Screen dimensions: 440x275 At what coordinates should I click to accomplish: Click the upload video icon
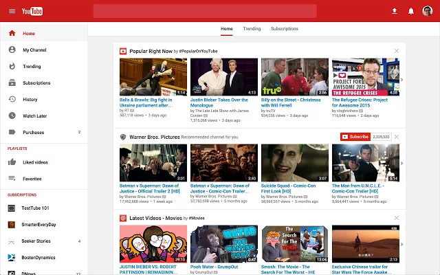pyautogui.click(x=394, y=11)
